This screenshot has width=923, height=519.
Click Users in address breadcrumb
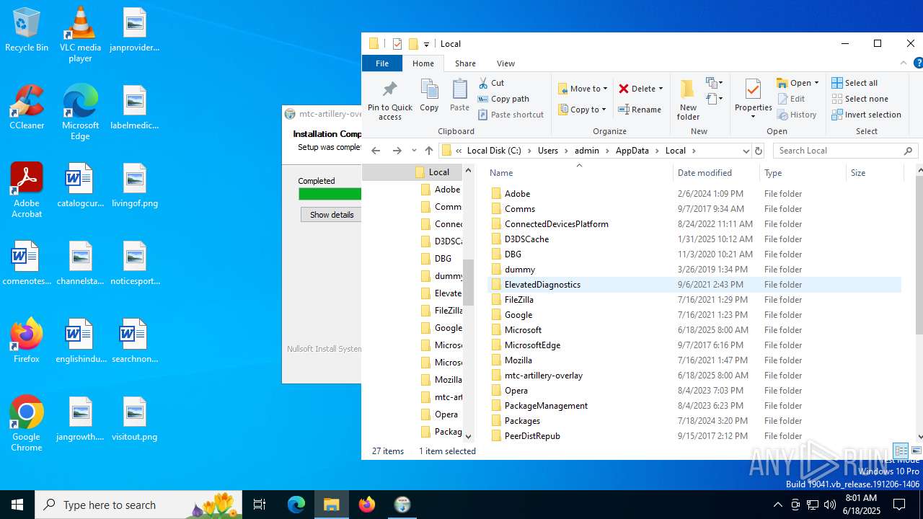(548, 151)
